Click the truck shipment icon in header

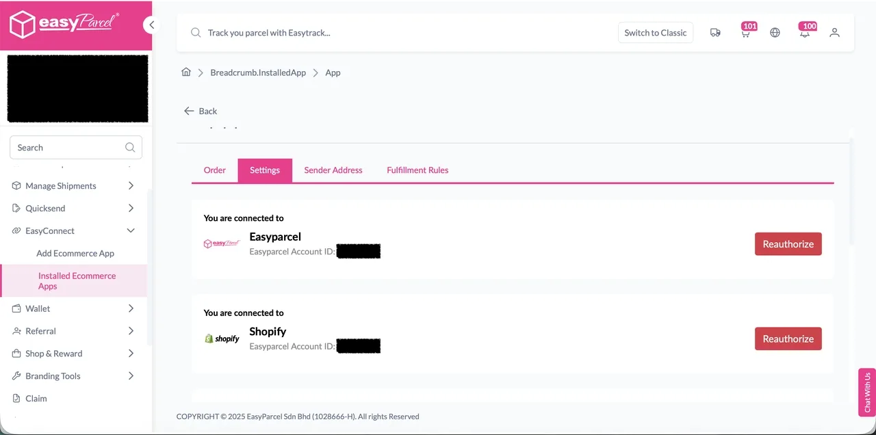tap(715, 32)
